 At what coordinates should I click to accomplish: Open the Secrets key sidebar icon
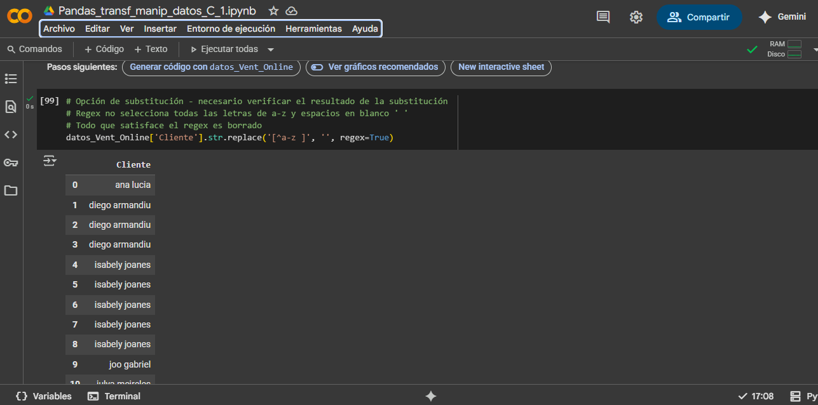(x=11, y=163)
